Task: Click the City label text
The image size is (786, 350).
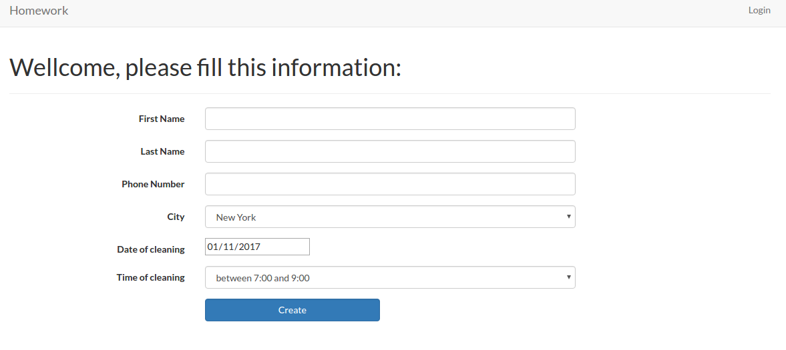Action: click(176, 217)
